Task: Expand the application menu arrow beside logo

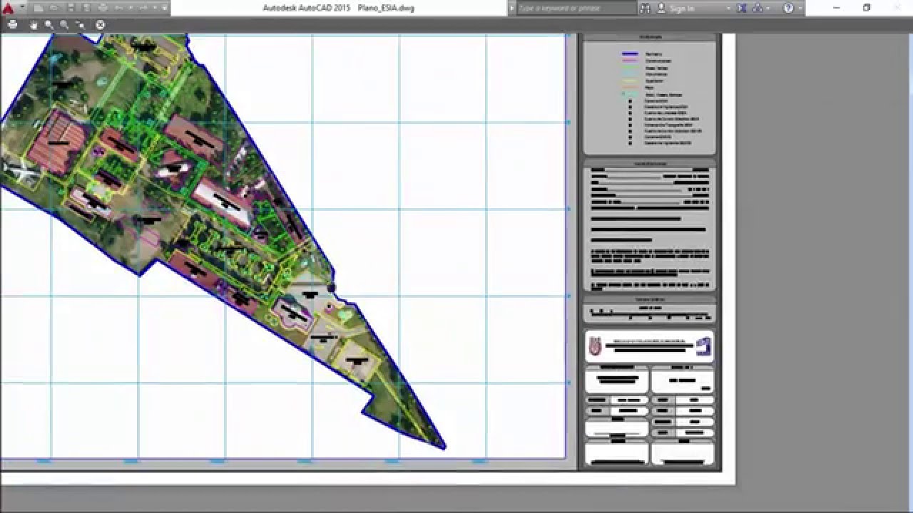Action: coord(22,7)
